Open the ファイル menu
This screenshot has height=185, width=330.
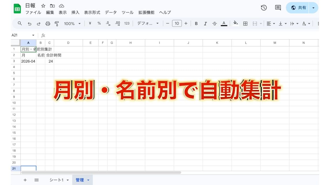33,12
